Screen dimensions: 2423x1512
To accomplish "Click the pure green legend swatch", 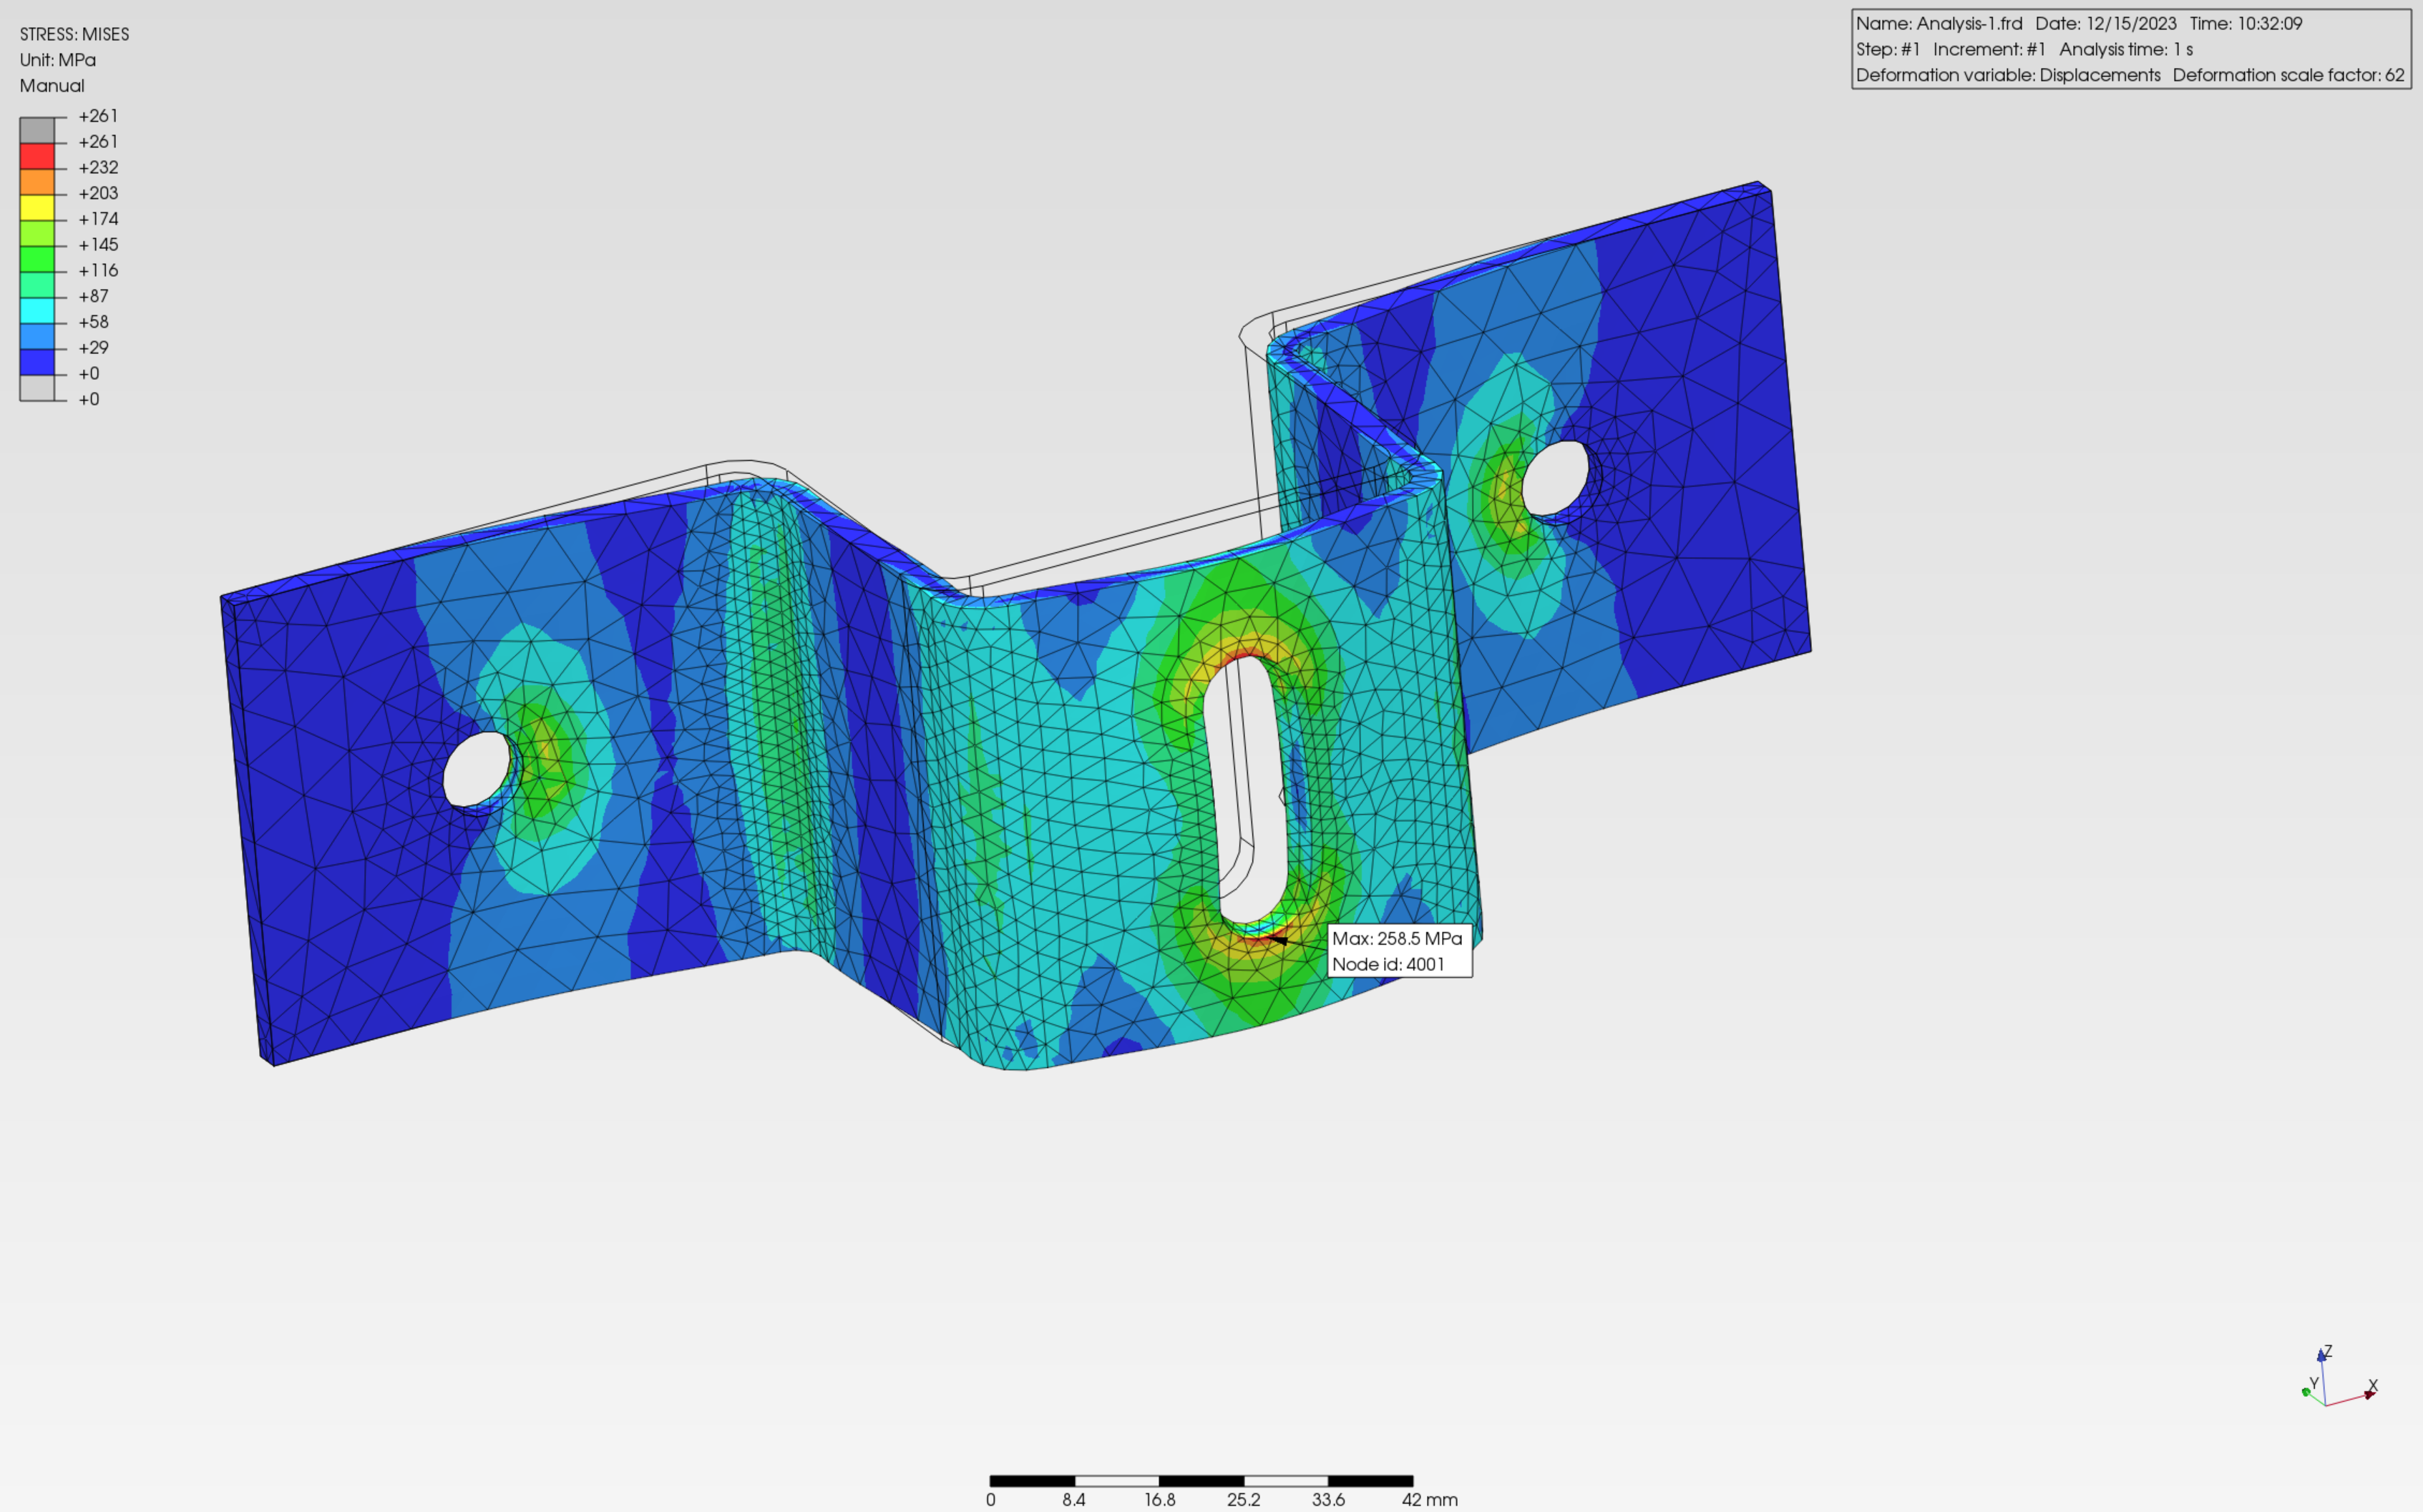I will coord(37,258).
